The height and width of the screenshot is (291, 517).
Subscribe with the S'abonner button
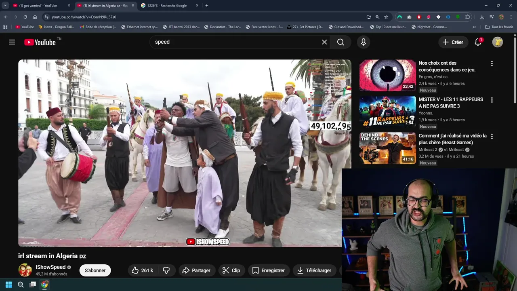click(x=95, y=270)
